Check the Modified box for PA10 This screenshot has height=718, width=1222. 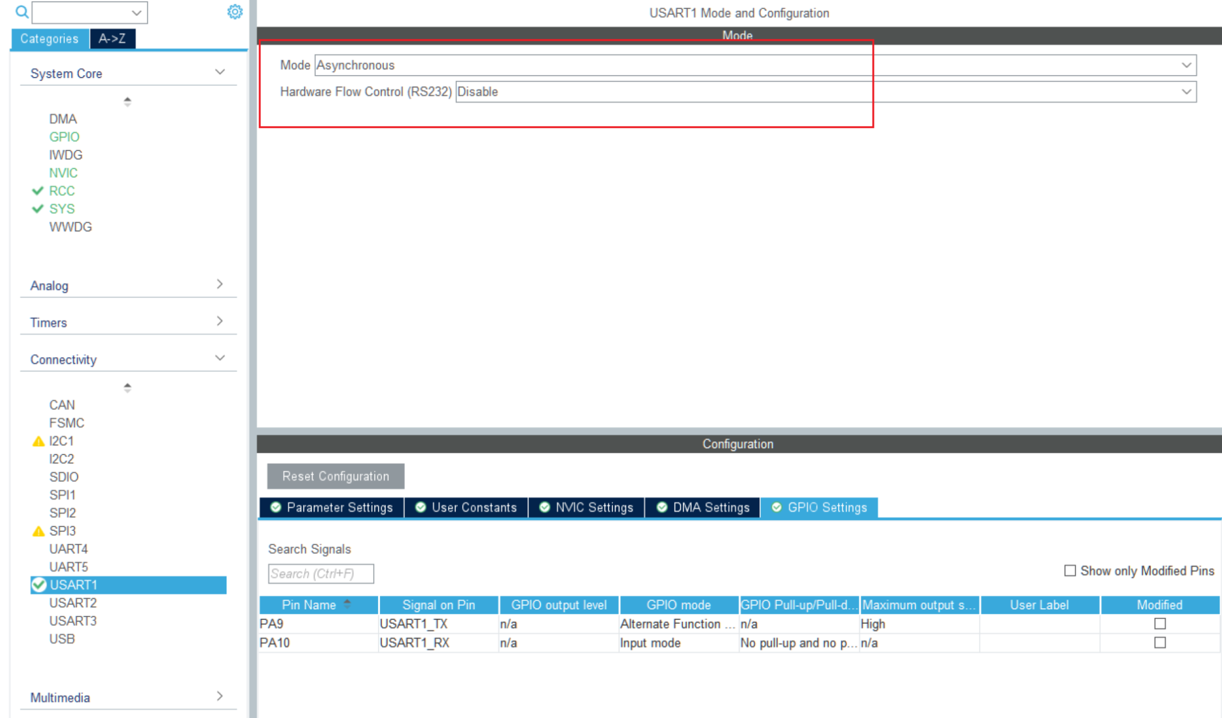pyautogui.click(x=1160, y=643)
